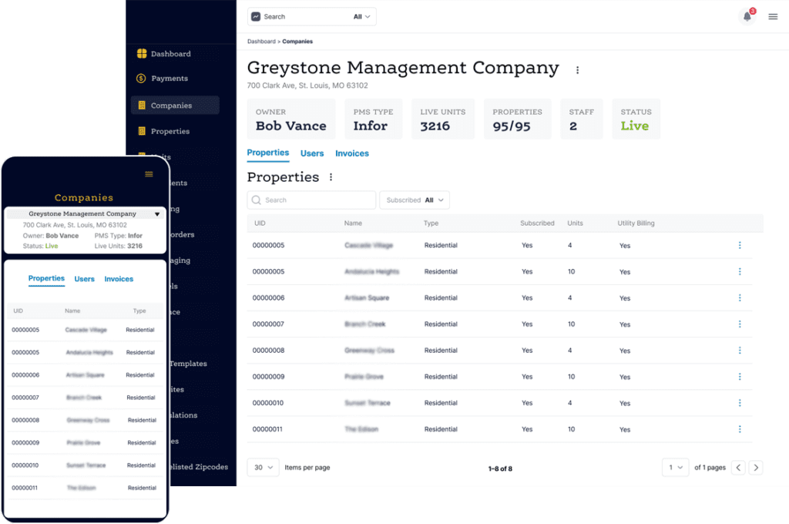Click the Utility Billing column header
789x524 pixels.
click(x=636, y=223)
